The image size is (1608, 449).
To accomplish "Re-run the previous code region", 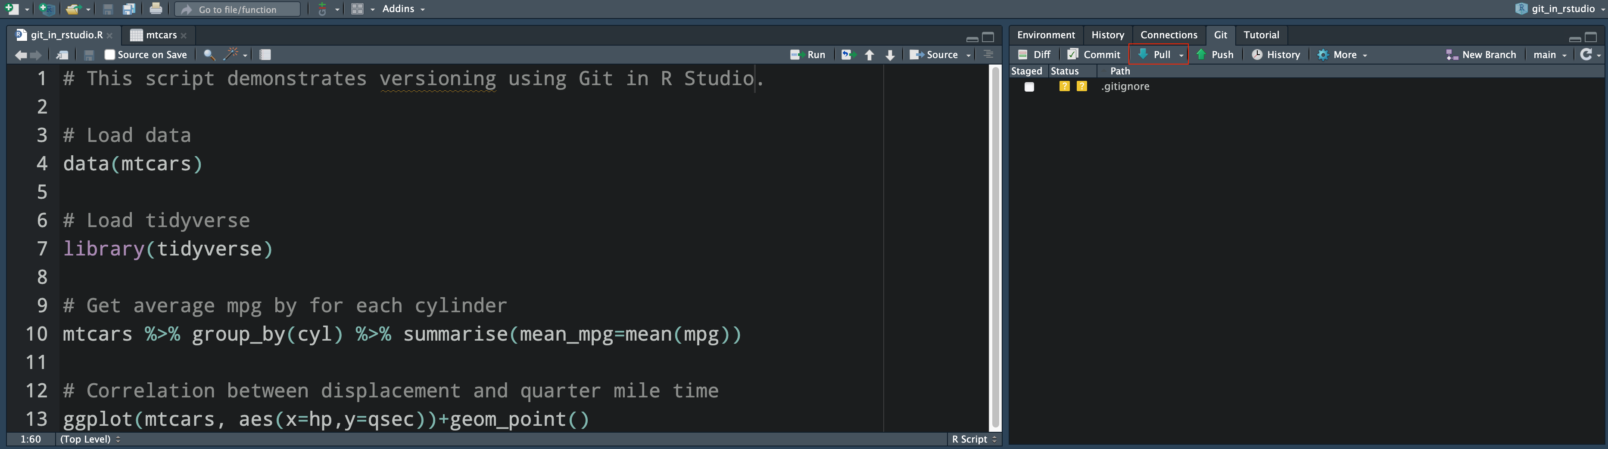I will click(847, 55).
